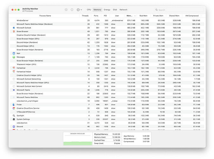
Task: Select the wdavdaemon root process
Action: [x=107, y=123]
